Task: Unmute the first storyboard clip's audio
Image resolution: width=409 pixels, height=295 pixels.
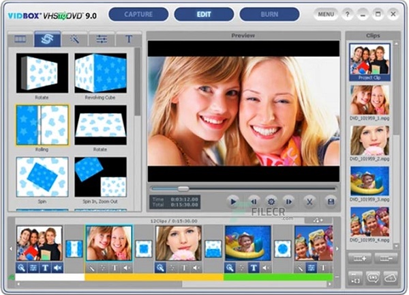Action: click(58, 268)
